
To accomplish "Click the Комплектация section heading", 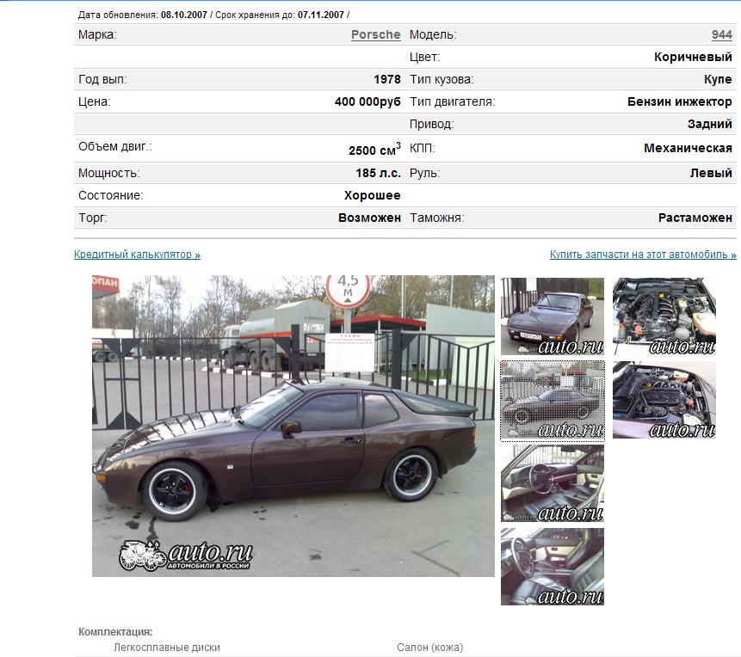I will (115, 632).
